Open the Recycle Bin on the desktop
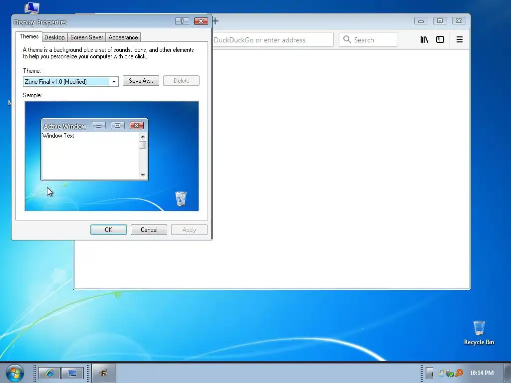511x383 pixels. click(479, 333)
